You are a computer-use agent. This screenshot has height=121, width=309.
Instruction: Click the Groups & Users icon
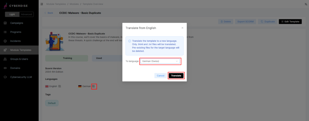pos(5,59)
